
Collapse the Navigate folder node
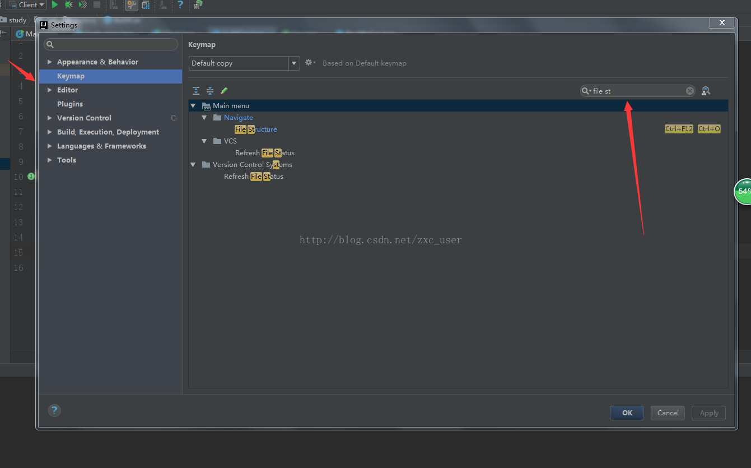(204, 118)
